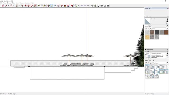Click Update Style refresh icon
Screen dimensions: 169x95
coord(167,58)
